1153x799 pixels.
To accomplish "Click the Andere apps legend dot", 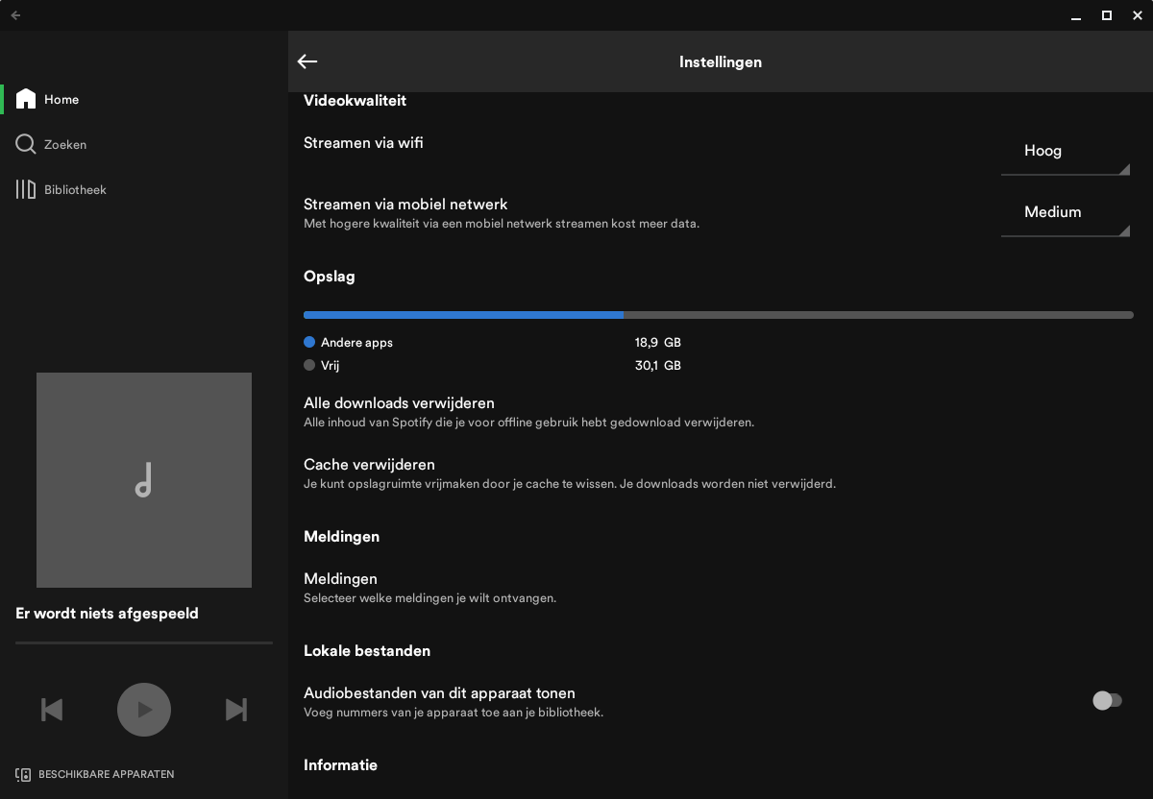I will 309,342.
